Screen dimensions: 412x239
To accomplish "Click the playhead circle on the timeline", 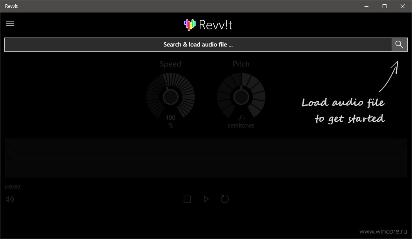I will [10, 158].
